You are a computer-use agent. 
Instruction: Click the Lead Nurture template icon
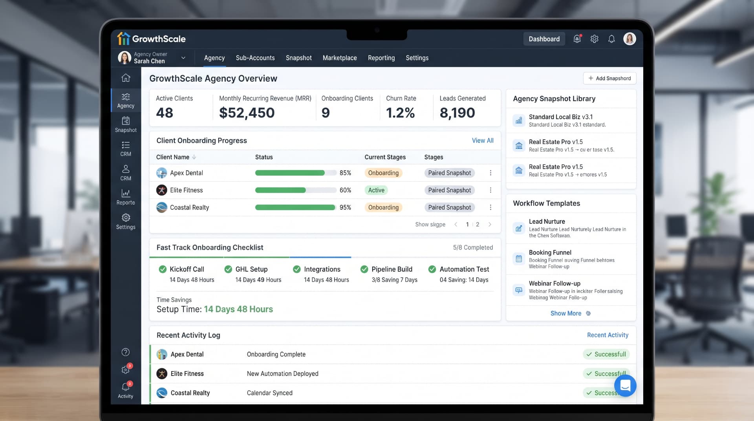(519, 228)
